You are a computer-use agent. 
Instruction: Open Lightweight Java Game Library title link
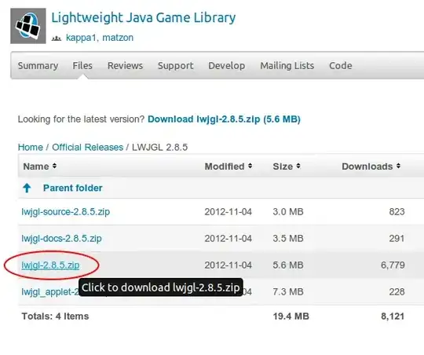144,18
